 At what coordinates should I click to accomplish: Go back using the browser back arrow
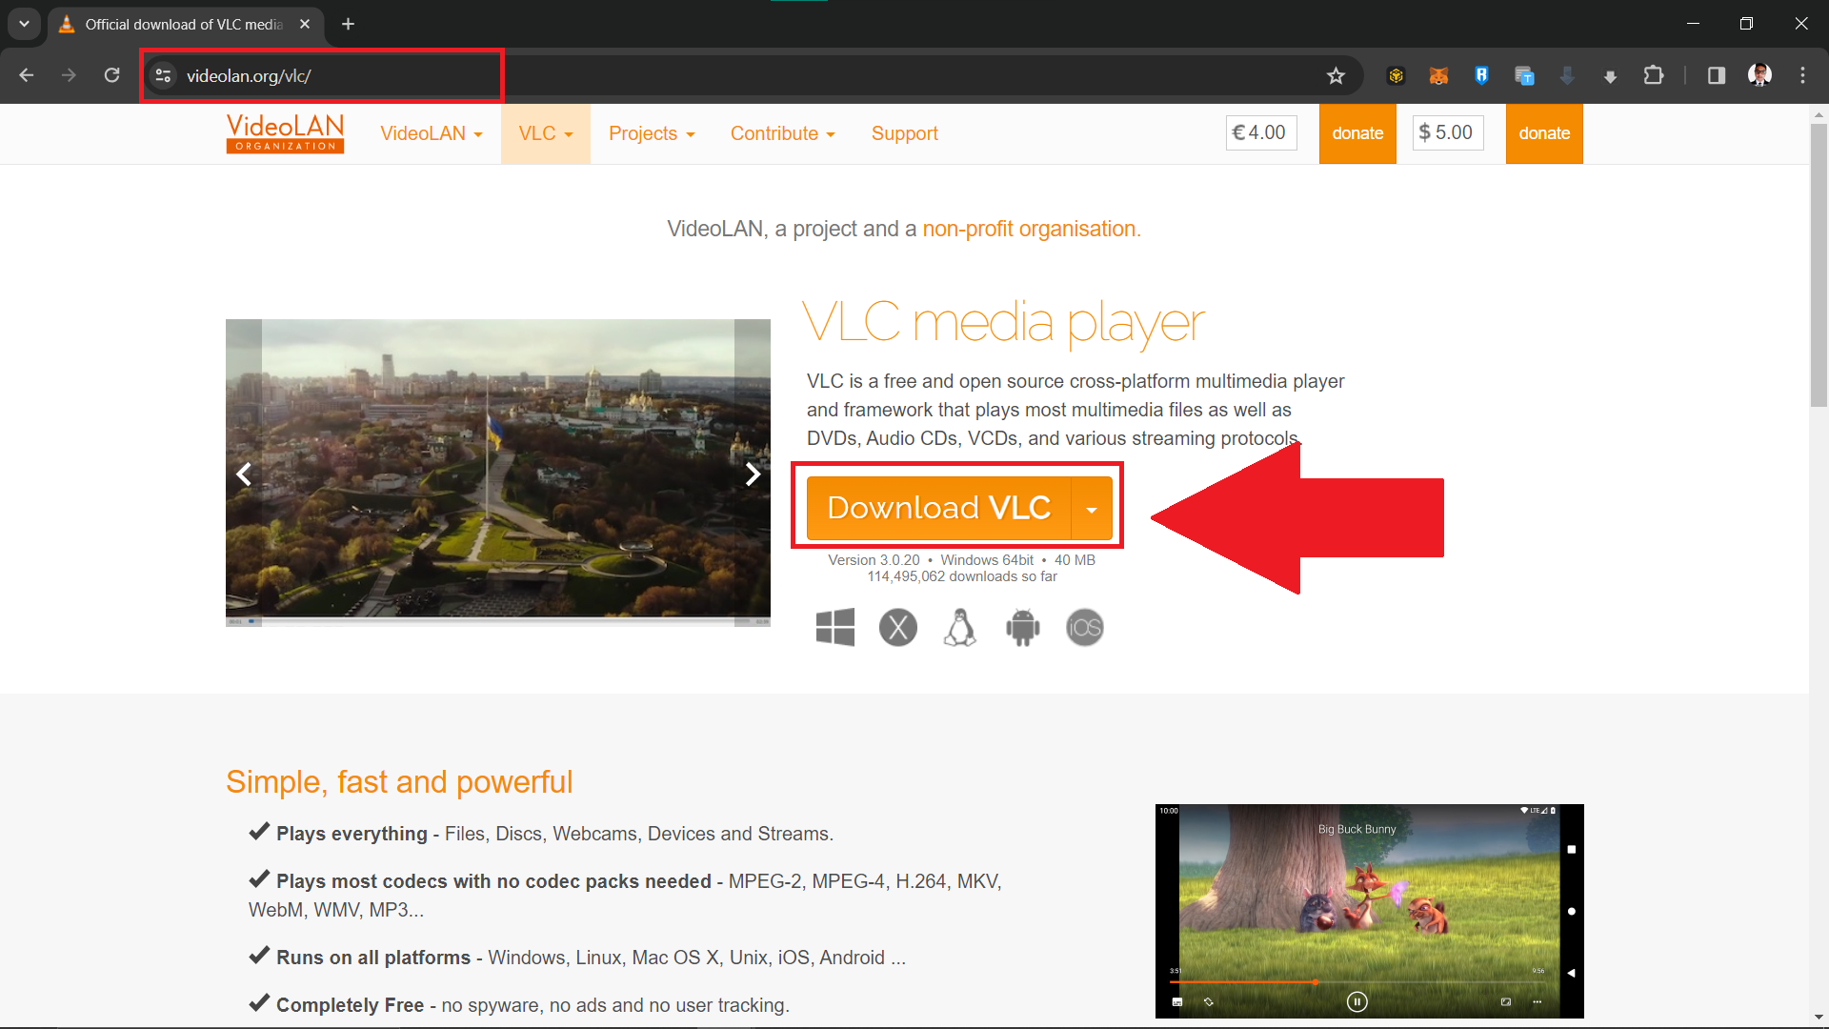coord(27,75)
